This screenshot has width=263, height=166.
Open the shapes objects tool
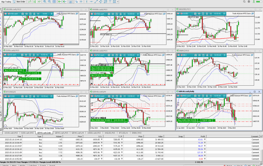[x=114, y=2]
